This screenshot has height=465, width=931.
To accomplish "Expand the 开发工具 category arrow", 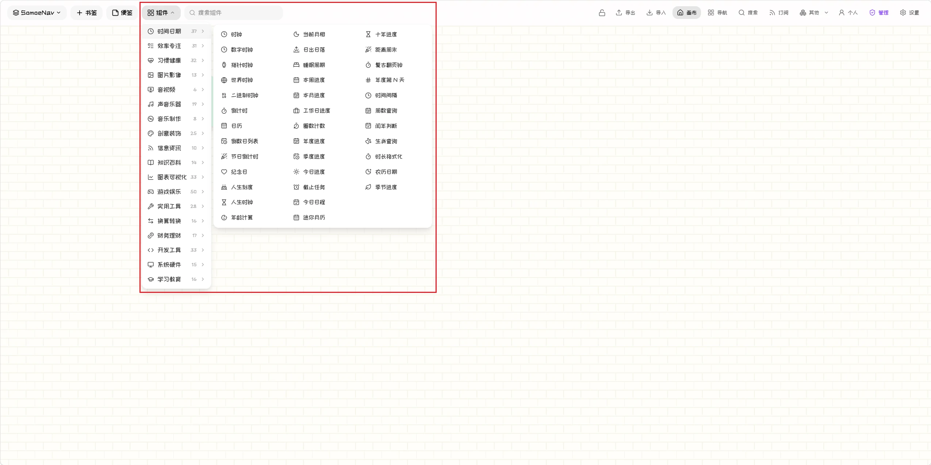I will 203,250.
